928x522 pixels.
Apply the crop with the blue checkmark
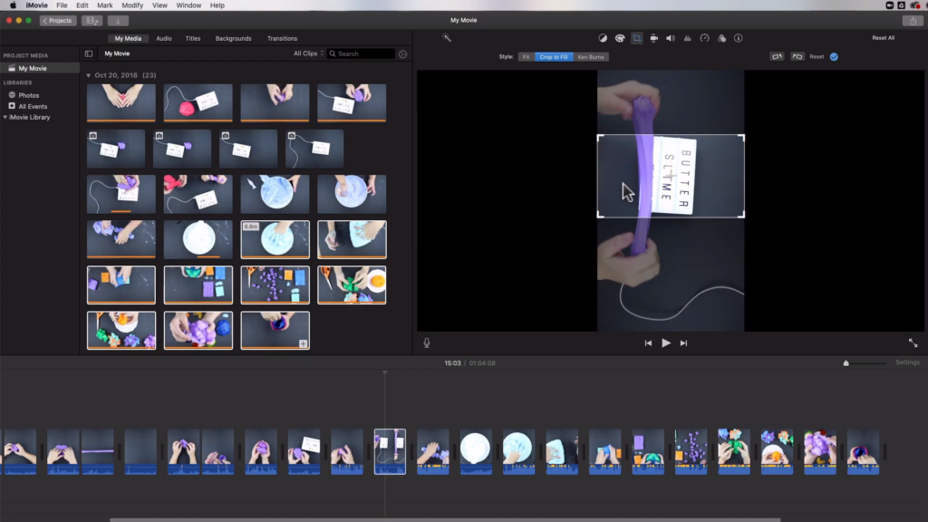click(832, 56)
